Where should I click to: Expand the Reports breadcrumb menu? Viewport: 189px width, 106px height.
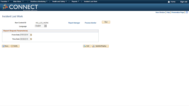[75, 1]
